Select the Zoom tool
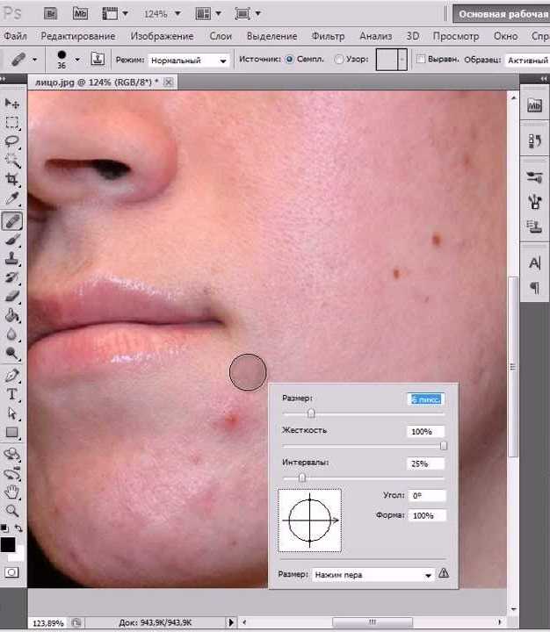Screen dimensions: 550x632 coord(12,511)
